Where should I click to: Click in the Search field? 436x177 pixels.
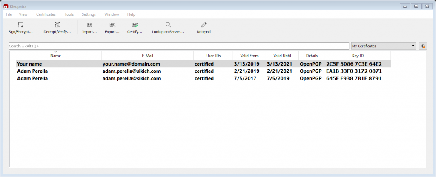click(x=179, y=46)
